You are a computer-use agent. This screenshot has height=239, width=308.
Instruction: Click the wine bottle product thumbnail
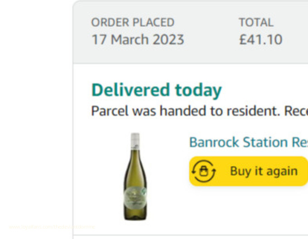click(135, 177)
